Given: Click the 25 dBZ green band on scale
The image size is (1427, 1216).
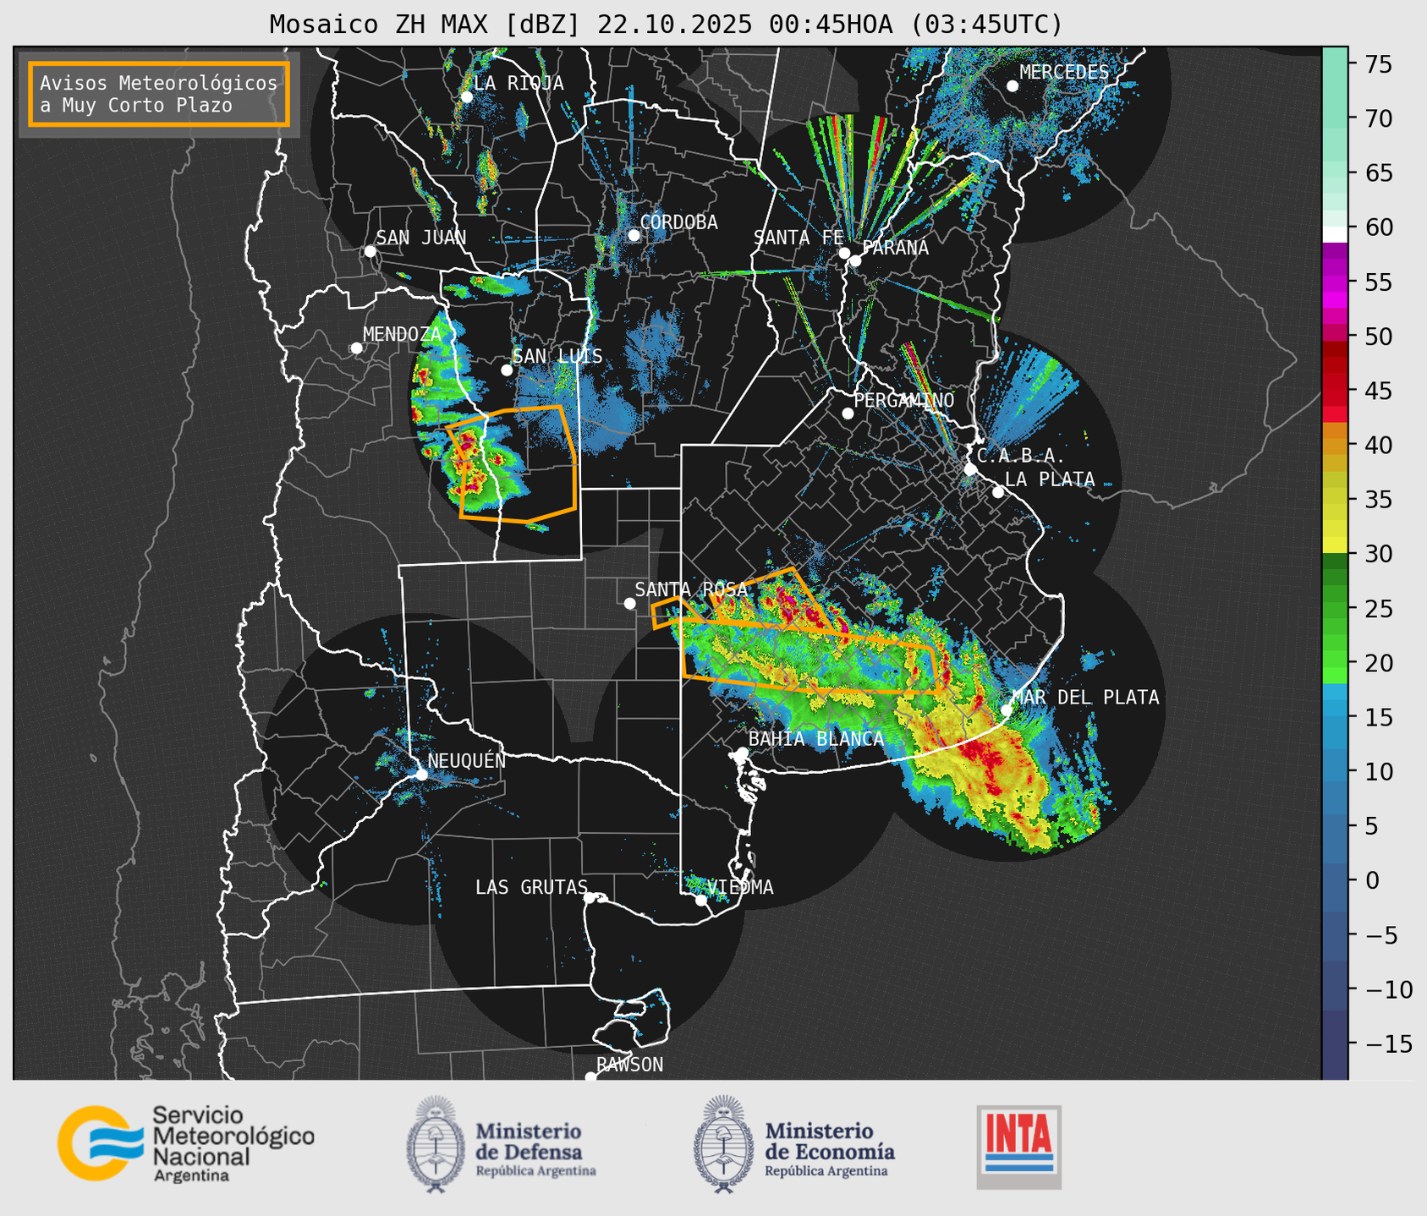Looking at the screenshot, I should (x=1335, y=608).
